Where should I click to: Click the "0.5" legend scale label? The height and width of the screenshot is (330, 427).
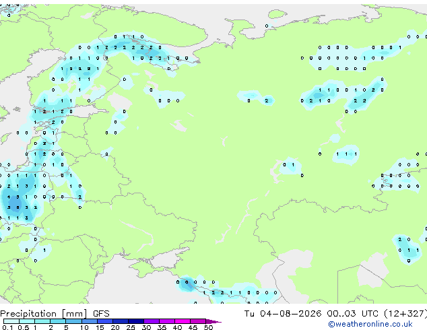point(24,327)
